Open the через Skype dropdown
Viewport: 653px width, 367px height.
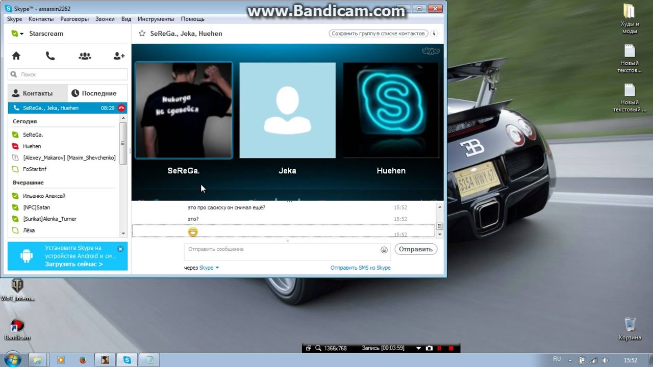209,268
